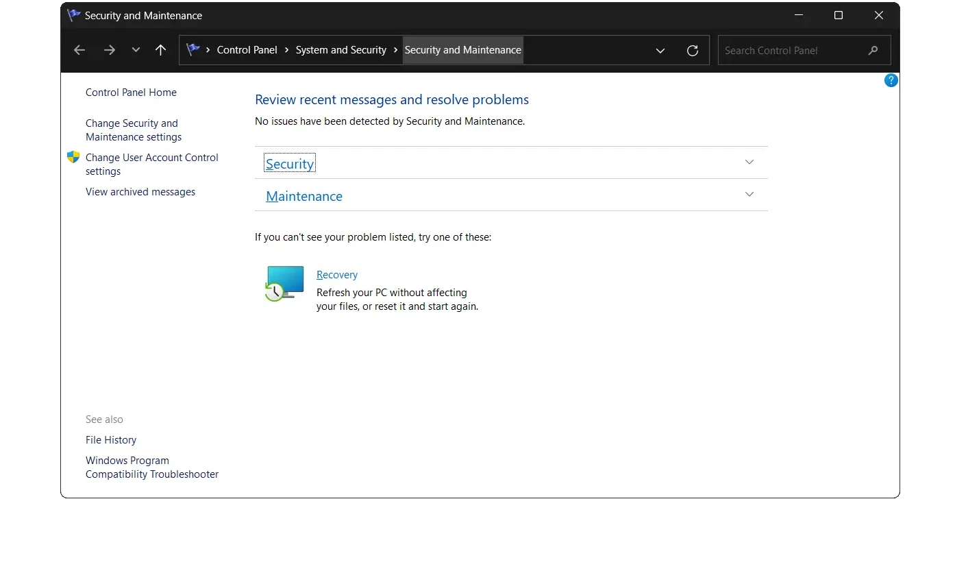Open Change User Account Control settings
955x571 pixels.
click(152, 165)
